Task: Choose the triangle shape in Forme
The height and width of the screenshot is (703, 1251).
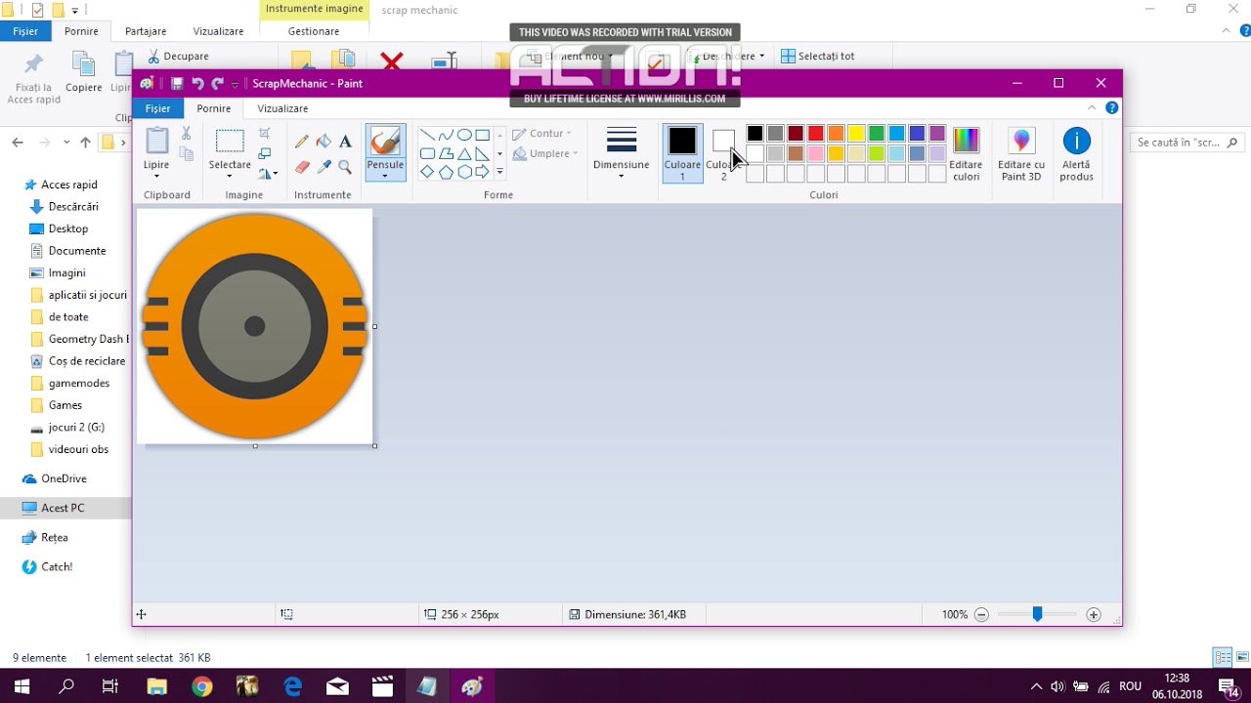Action: coord(462,154)
